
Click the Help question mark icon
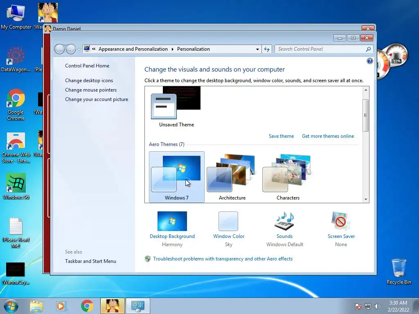coord(369,61)
